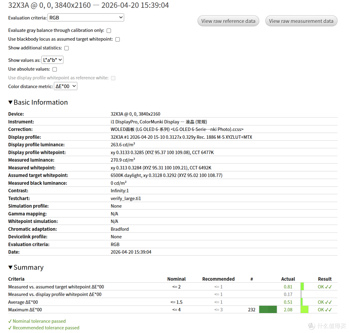Click the Assumed target whitepoint 6500K daylight value

click(166, 176)
